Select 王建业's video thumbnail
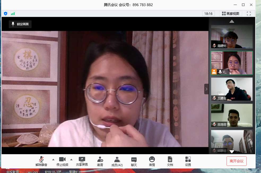The image size is (261, 173). pyautogui.click(x=232, y=89)
